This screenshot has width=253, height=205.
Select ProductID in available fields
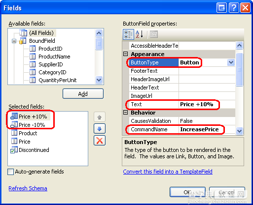(50, 49)
